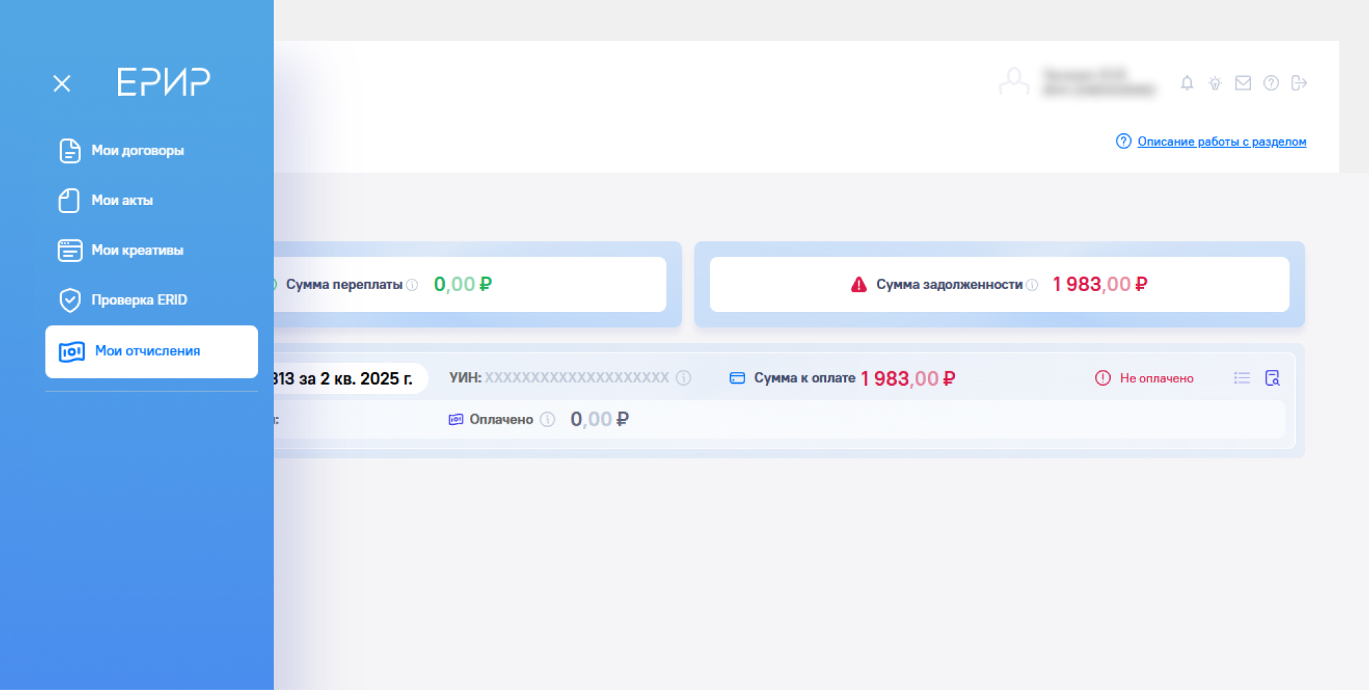Viewport: 1369px width, 690px height.
Task: Go to Мои креативы section
Action: coord(137,250)
